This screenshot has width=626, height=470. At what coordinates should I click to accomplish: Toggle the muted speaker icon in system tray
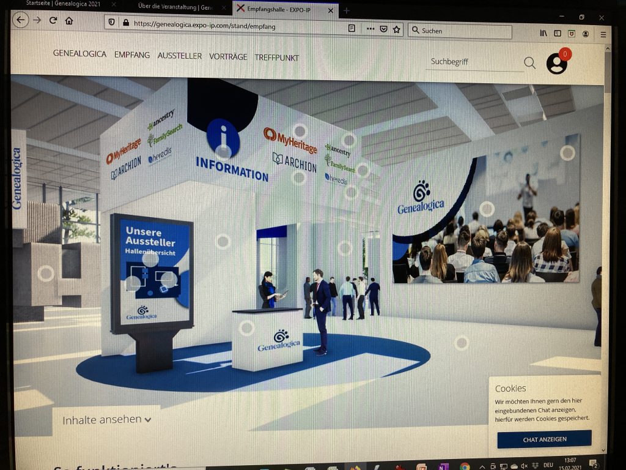tap(525, 466)
